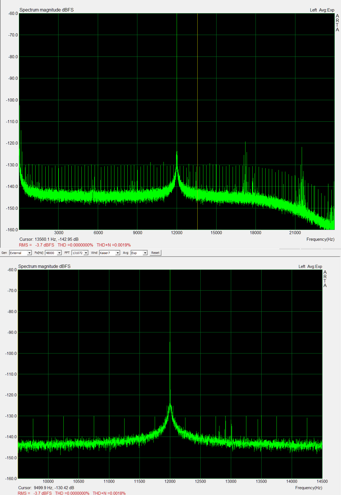Click the bottom 'Left Avg:Exp' label
This screenshot has height=495, width=341.
(310, 267)
